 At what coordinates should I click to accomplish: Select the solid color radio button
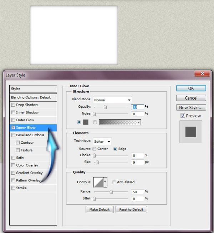79,122
